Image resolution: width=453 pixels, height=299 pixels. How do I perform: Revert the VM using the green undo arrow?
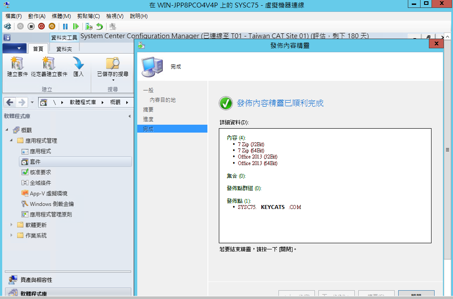[100, 27]
